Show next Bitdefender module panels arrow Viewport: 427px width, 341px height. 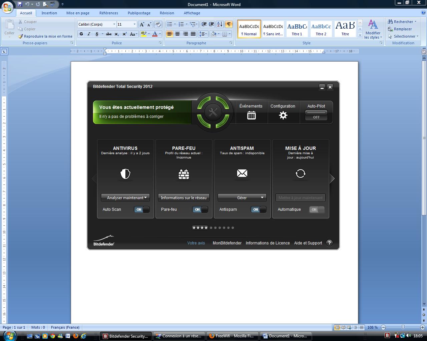click(x=332, y=178)
